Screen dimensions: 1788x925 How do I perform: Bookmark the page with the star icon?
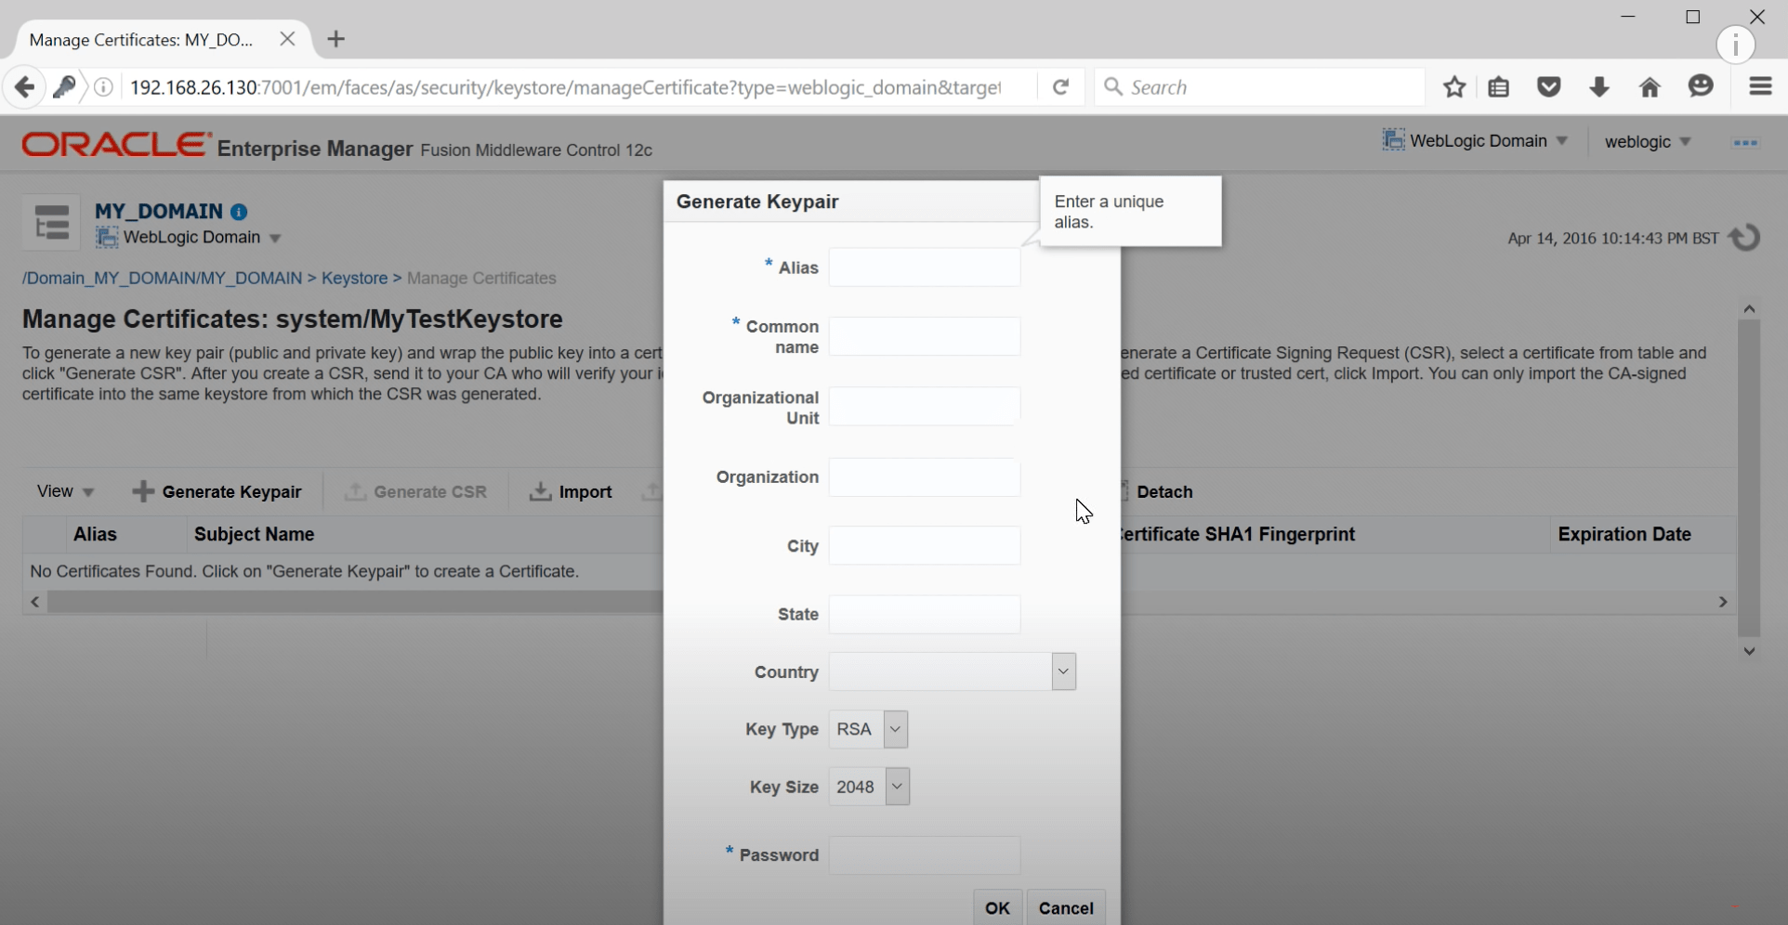tap(1453, 86)
